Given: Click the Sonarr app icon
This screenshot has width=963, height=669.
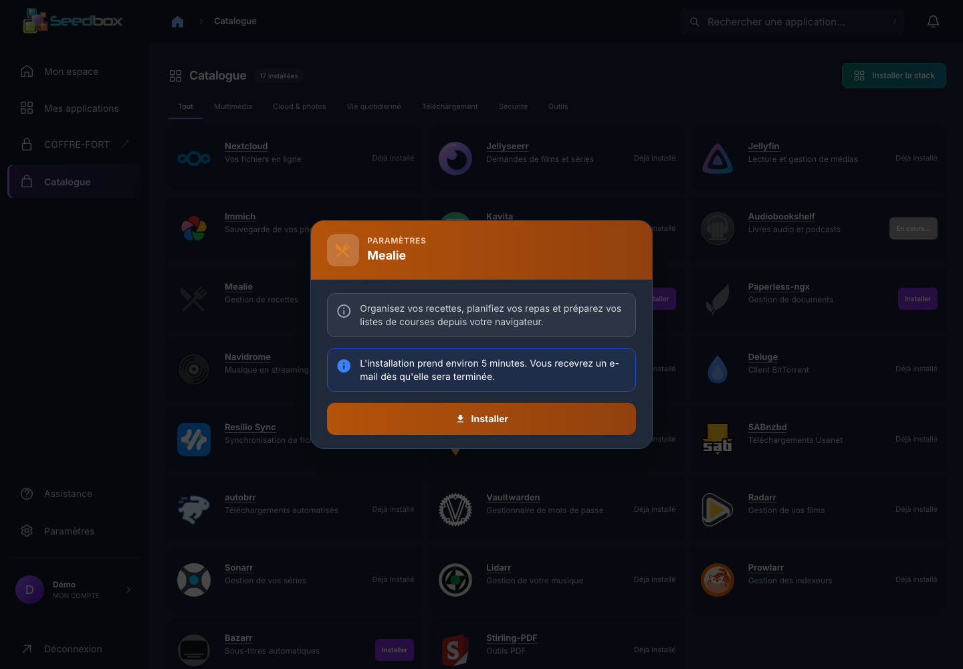Looking at the screenshot, I should tap(194, 580).
